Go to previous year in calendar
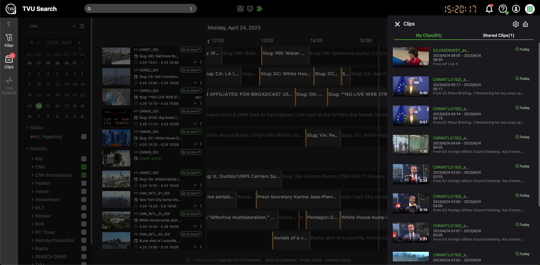The width and height of the screenshot is (540, 265). [32, 43]
